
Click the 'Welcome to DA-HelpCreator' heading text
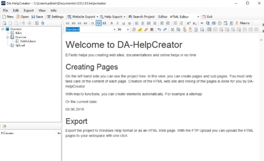[x=124, y=45]
